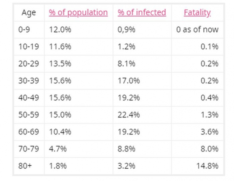
Task: Select the 0.4% fatality cell
Action: click(x=209, y=98)
